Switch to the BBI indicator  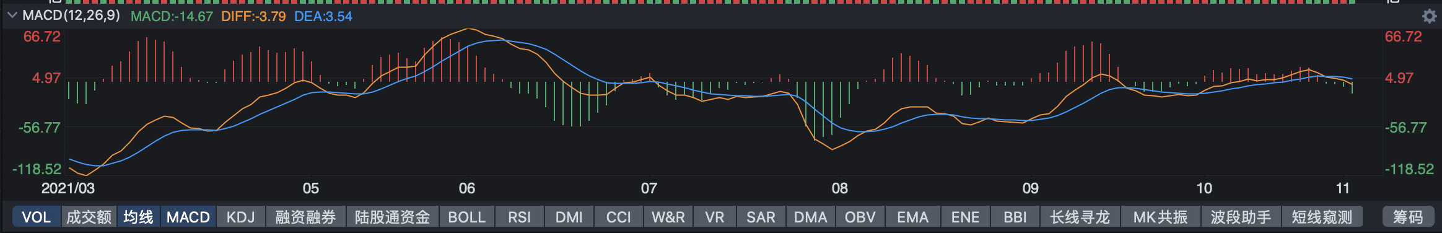tap(1015, 218)
